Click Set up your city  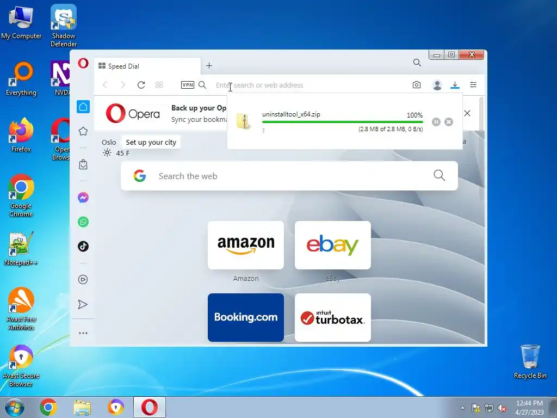point(151,142)
